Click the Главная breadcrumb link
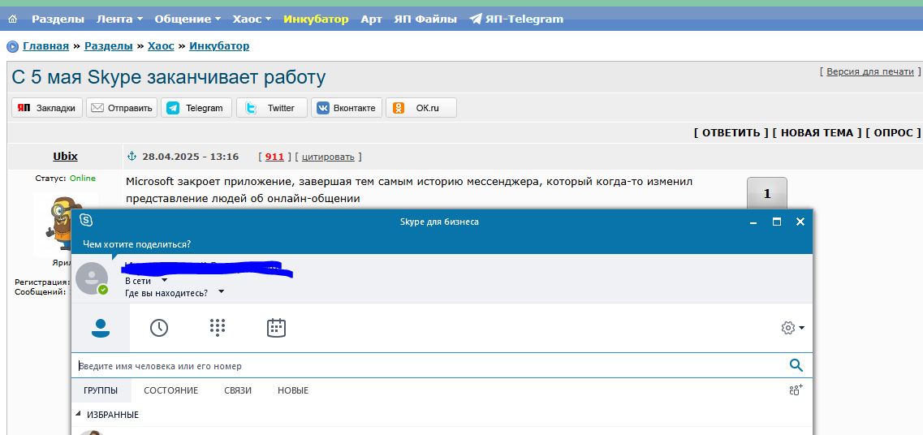 point(46,46)
